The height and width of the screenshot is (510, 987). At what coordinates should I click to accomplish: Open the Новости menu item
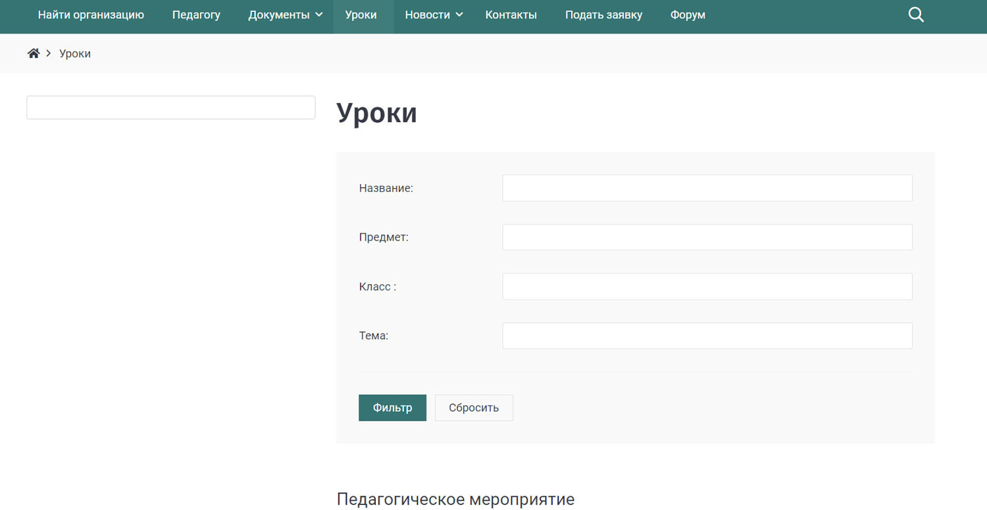427,15
